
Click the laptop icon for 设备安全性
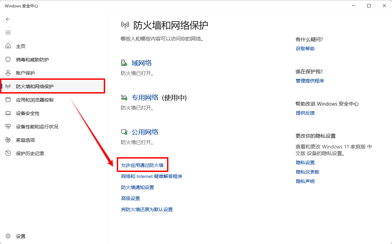pos(8,113)
